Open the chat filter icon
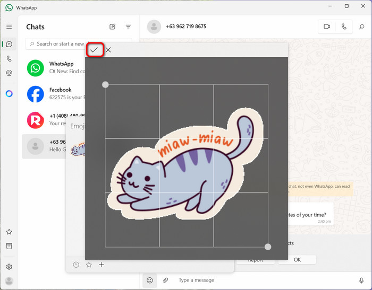Viewport: 372px width, 290px height. pyautogui.click(x=128, y=27)
